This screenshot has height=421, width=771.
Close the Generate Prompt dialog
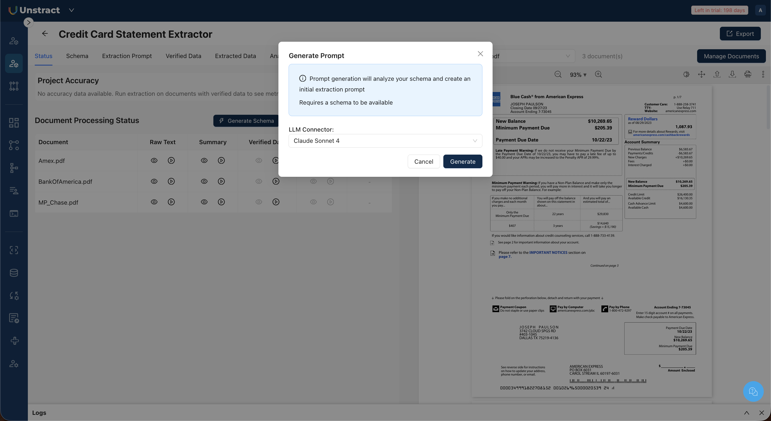click(x=480, y=53)
